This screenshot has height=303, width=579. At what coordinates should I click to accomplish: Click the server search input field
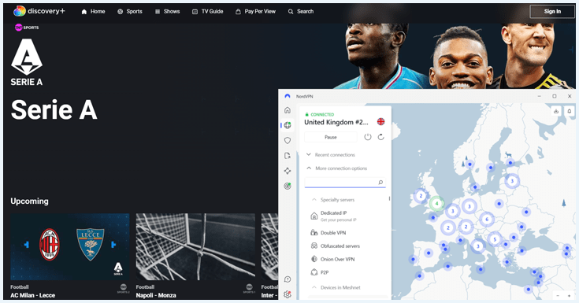point(345,183)
